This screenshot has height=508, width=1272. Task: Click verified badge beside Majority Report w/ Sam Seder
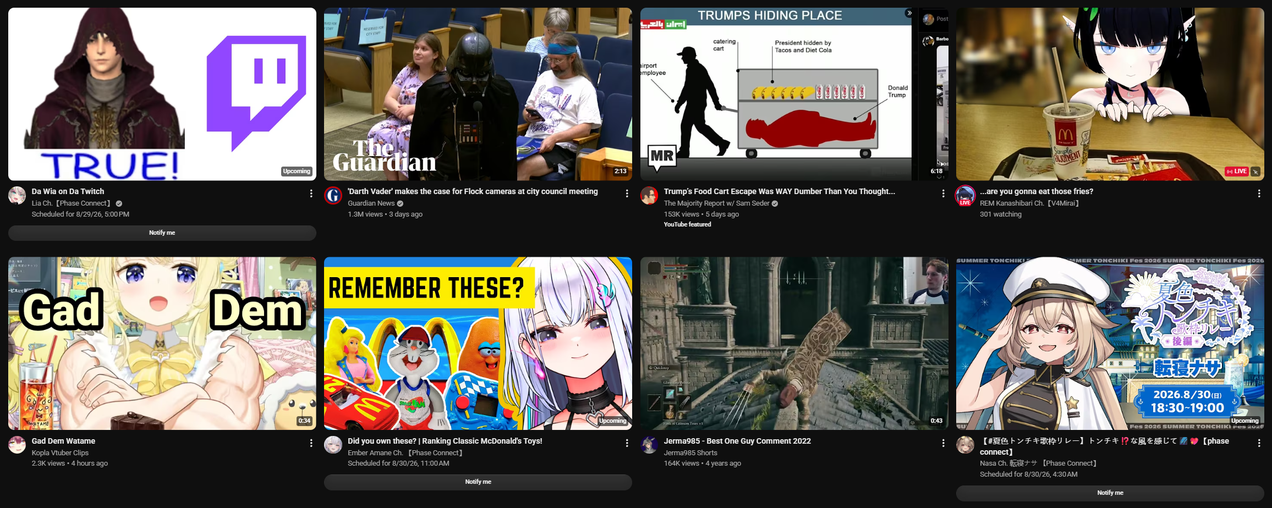[775, 203]
